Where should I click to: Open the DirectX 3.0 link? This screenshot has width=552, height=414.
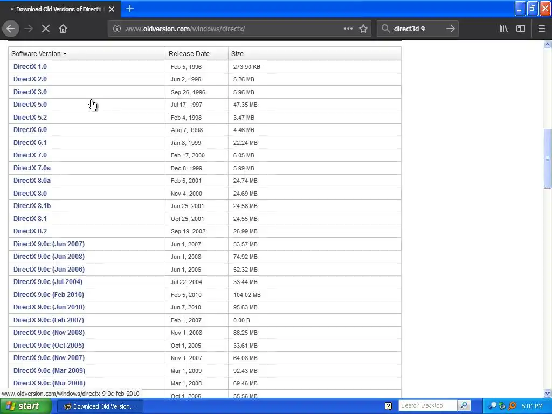click(x=30, y=92)
